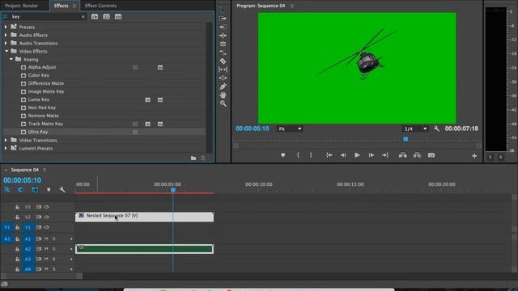Select the Razor tool

223,61
